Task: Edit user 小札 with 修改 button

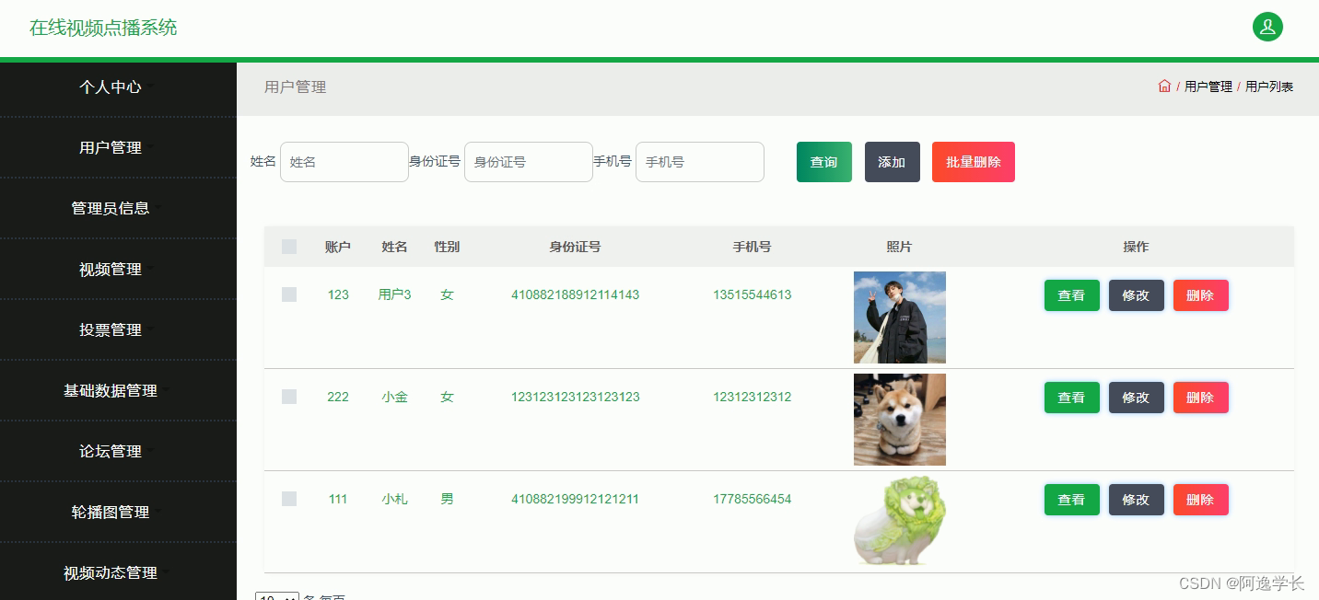Action: (x=1137, y=500)
